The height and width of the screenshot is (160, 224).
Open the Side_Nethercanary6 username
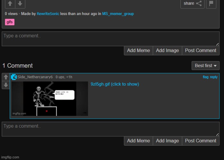point(35,77)
